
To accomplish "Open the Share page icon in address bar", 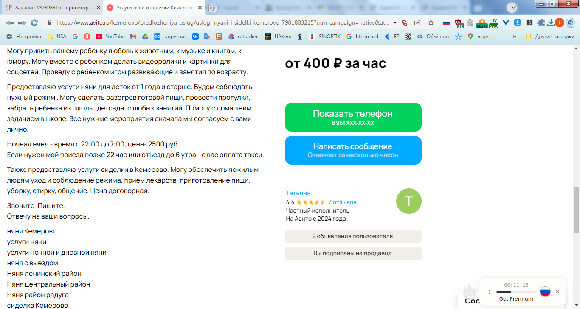I will [x=417, y=23].
